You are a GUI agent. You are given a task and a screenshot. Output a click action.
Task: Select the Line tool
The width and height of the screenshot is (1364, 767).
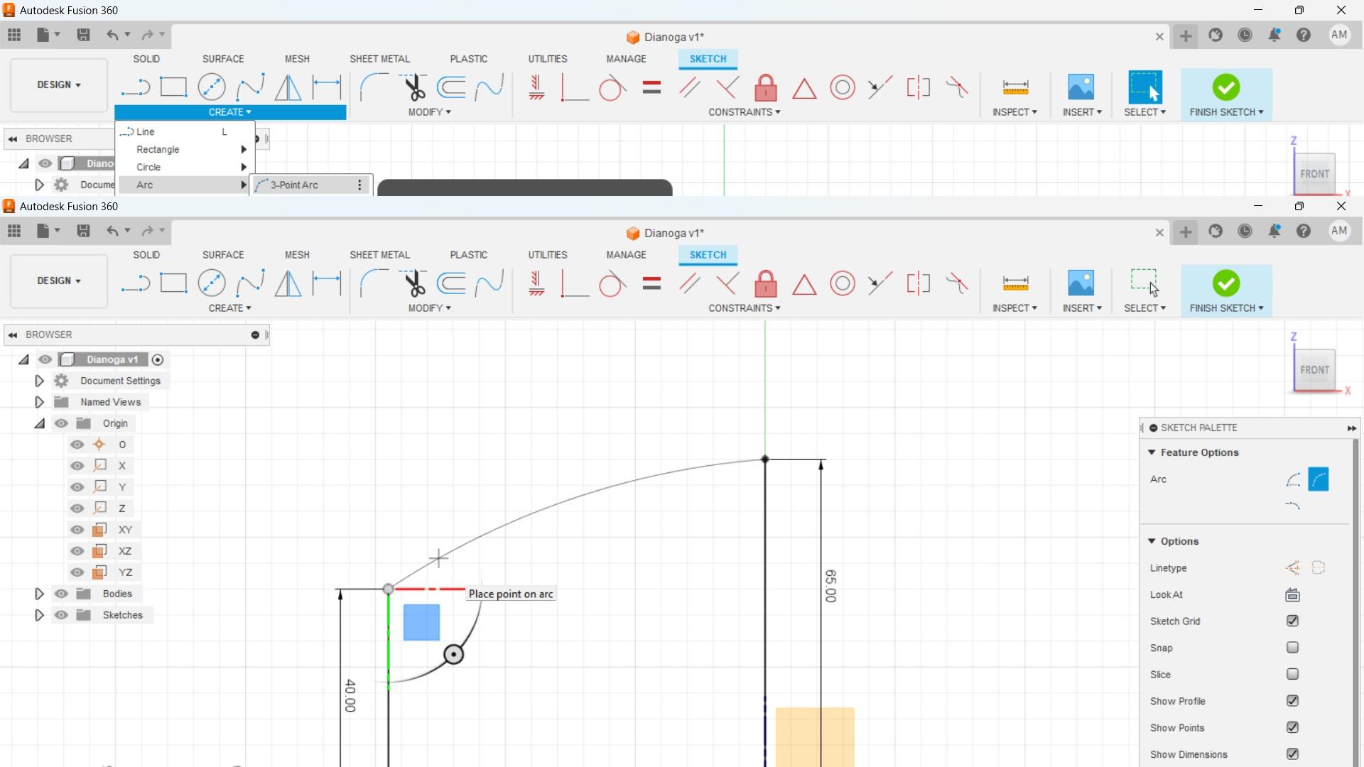(146, 131)
